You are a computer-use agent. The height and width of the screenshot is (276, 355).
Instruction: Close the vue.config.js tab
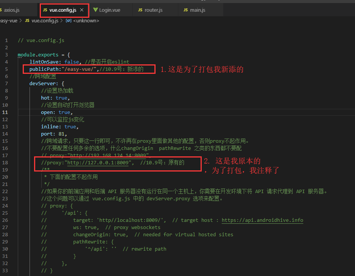[82, 10]
